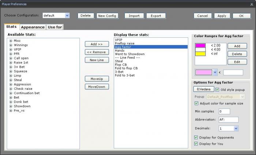Close the Player Preferences window
The image size is (256, 155).
tap(252, 4)
